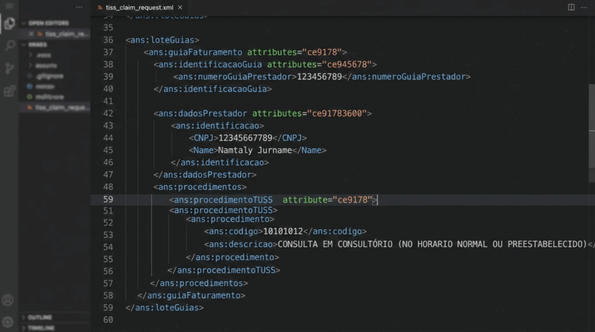Open the Search view magnifier icon

(9, 45)
